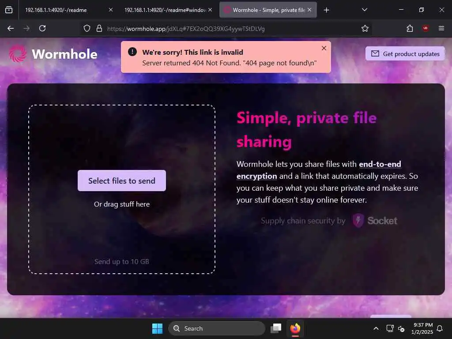The height and width of the screenshot is (339, 452).
Task: Close the Wormhole tab
Action: coord(309,10)
